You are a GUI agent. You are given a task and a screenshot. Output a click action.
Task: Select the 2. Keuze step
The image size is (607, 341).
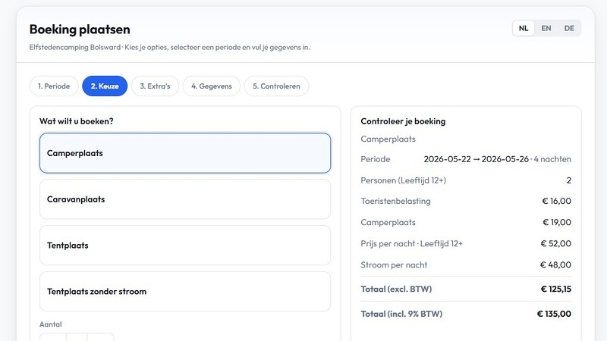105,86
